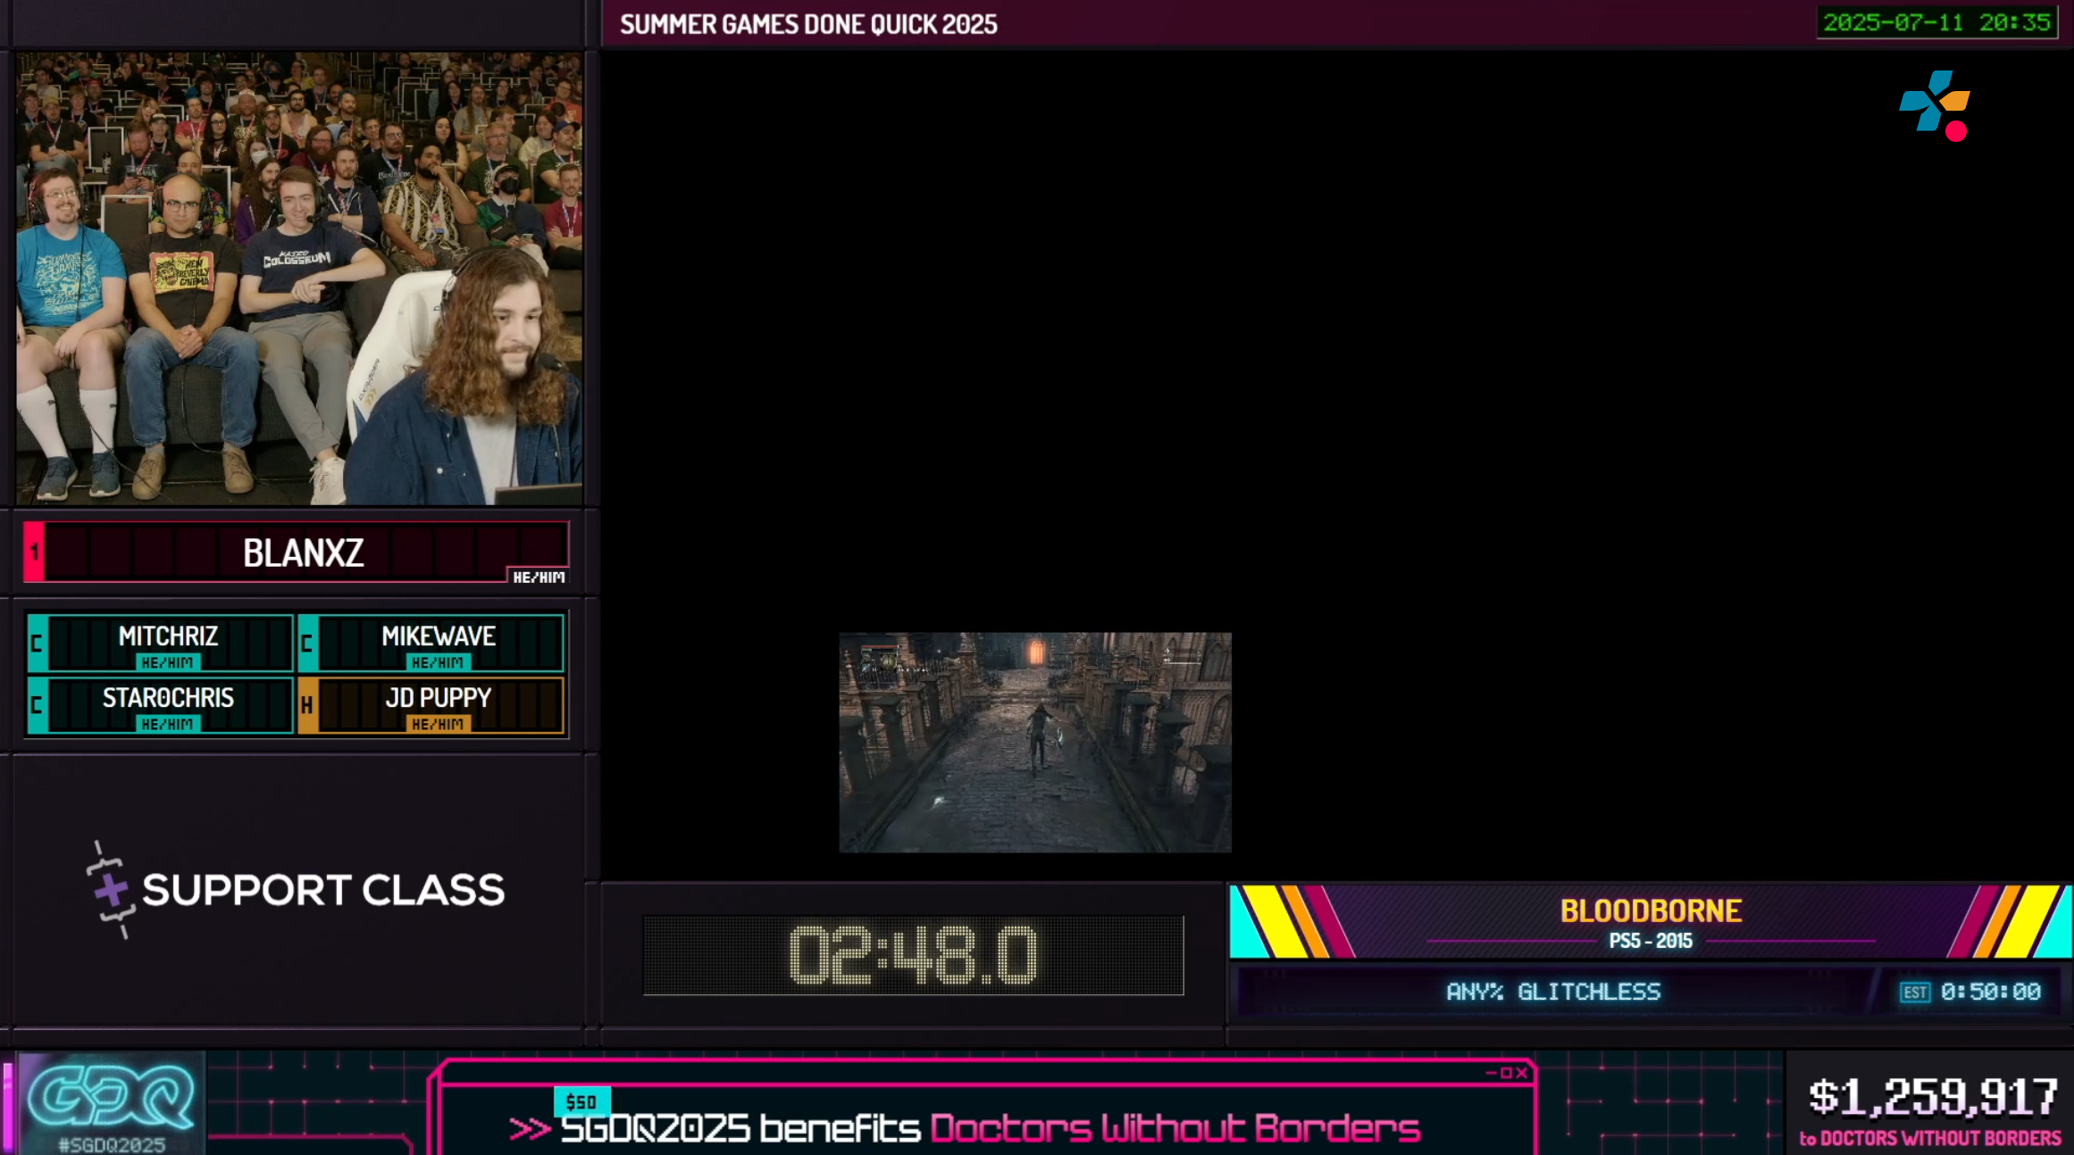Click the Support Class plus logo icon
The width and height of the screenshot is (2074, 1155).
pos(112,890)
